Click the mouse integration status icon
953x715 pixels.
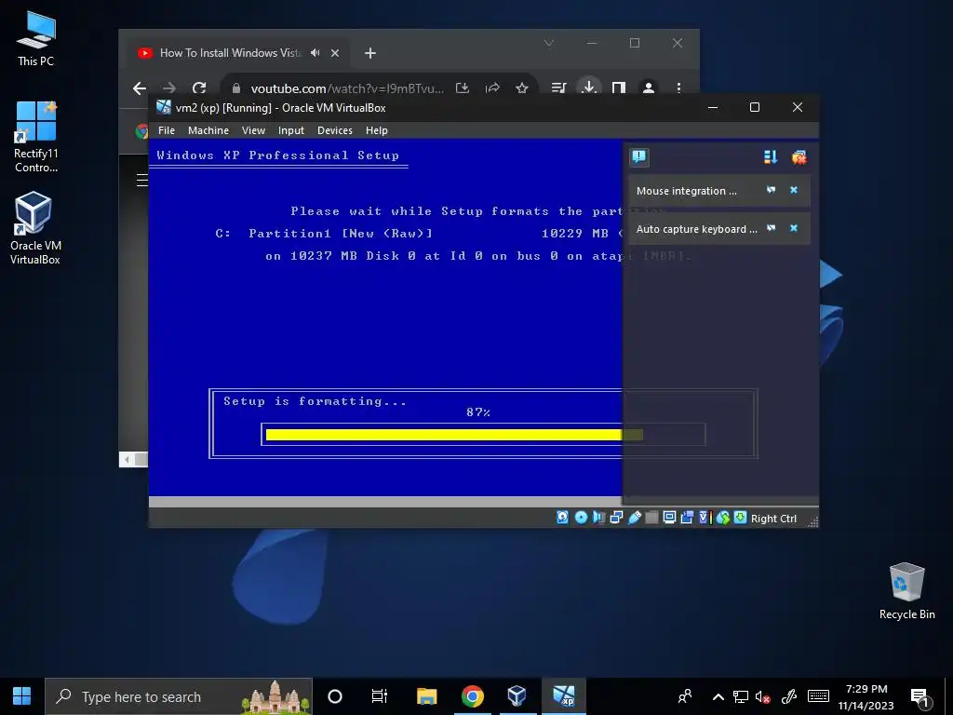pos(722,518)
